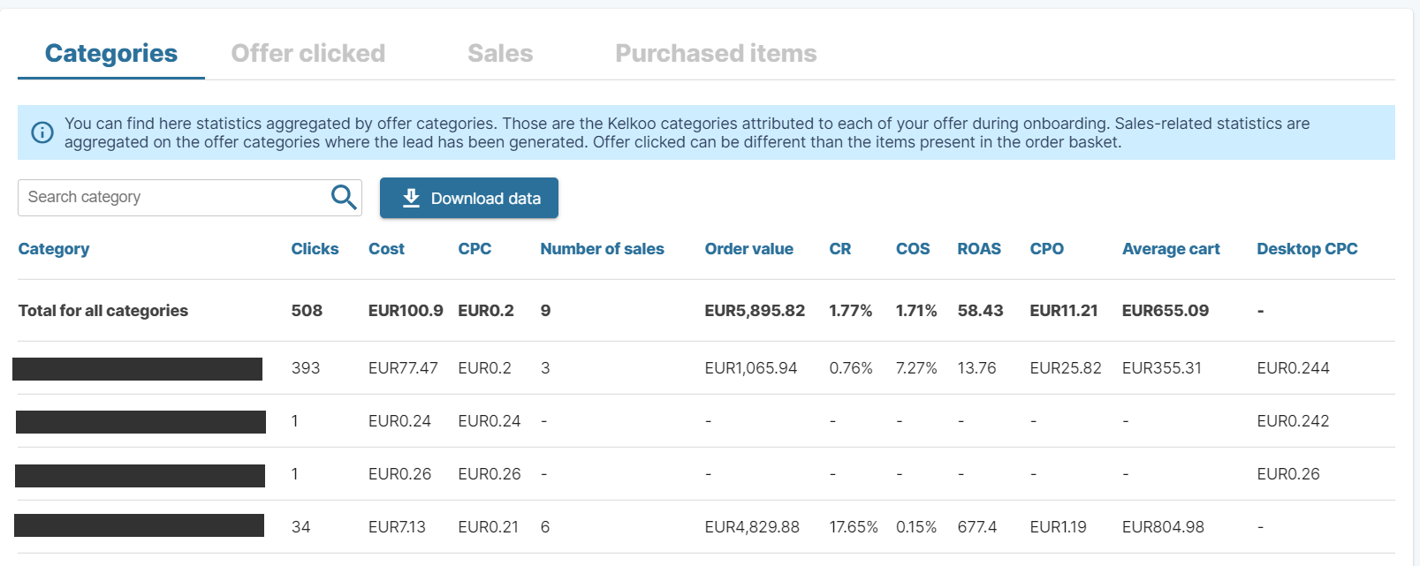Click the Download data button
Screen dimensions: 1420x566
(469, 198)
